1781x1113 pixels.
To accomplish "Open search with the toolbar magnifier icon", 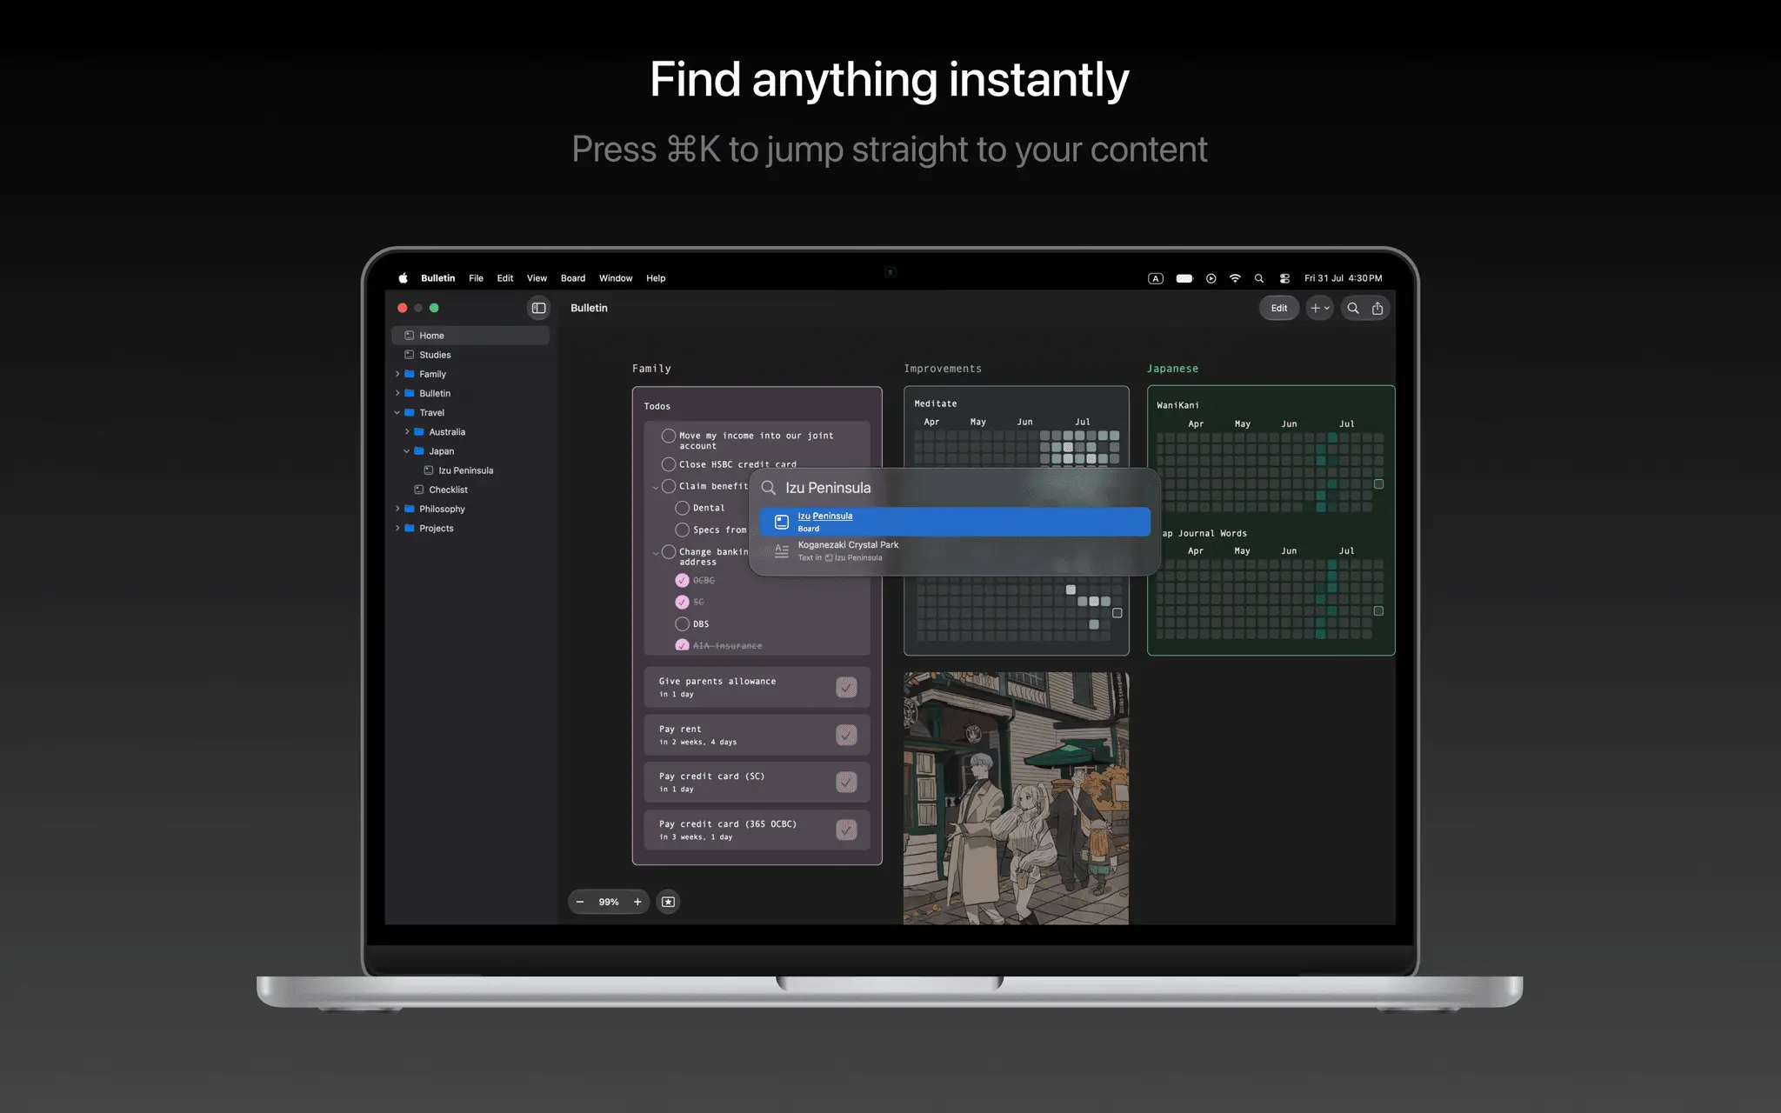I will coord(1353,308).
